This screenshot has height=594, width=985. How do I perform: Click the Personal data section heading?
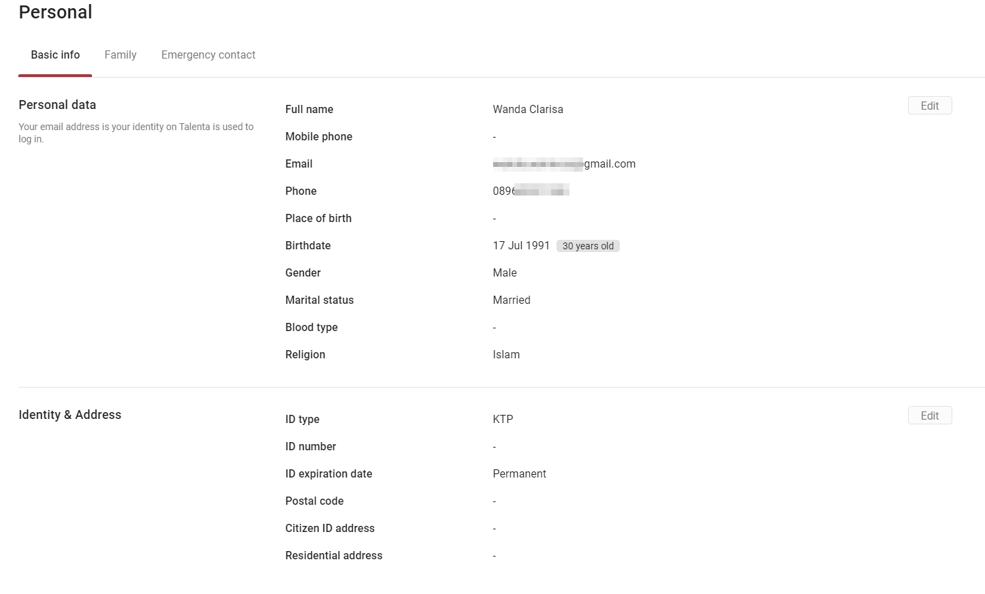[57, 105]
